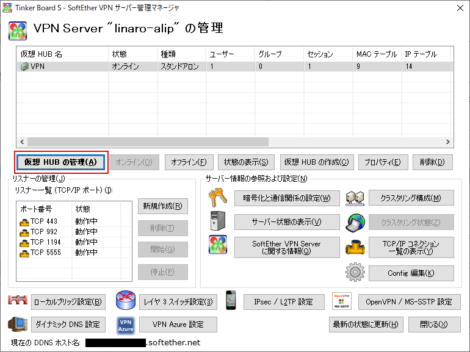
Task: Click 仮想 HUB の作成(C) button
Action: (x=317, y=162)
